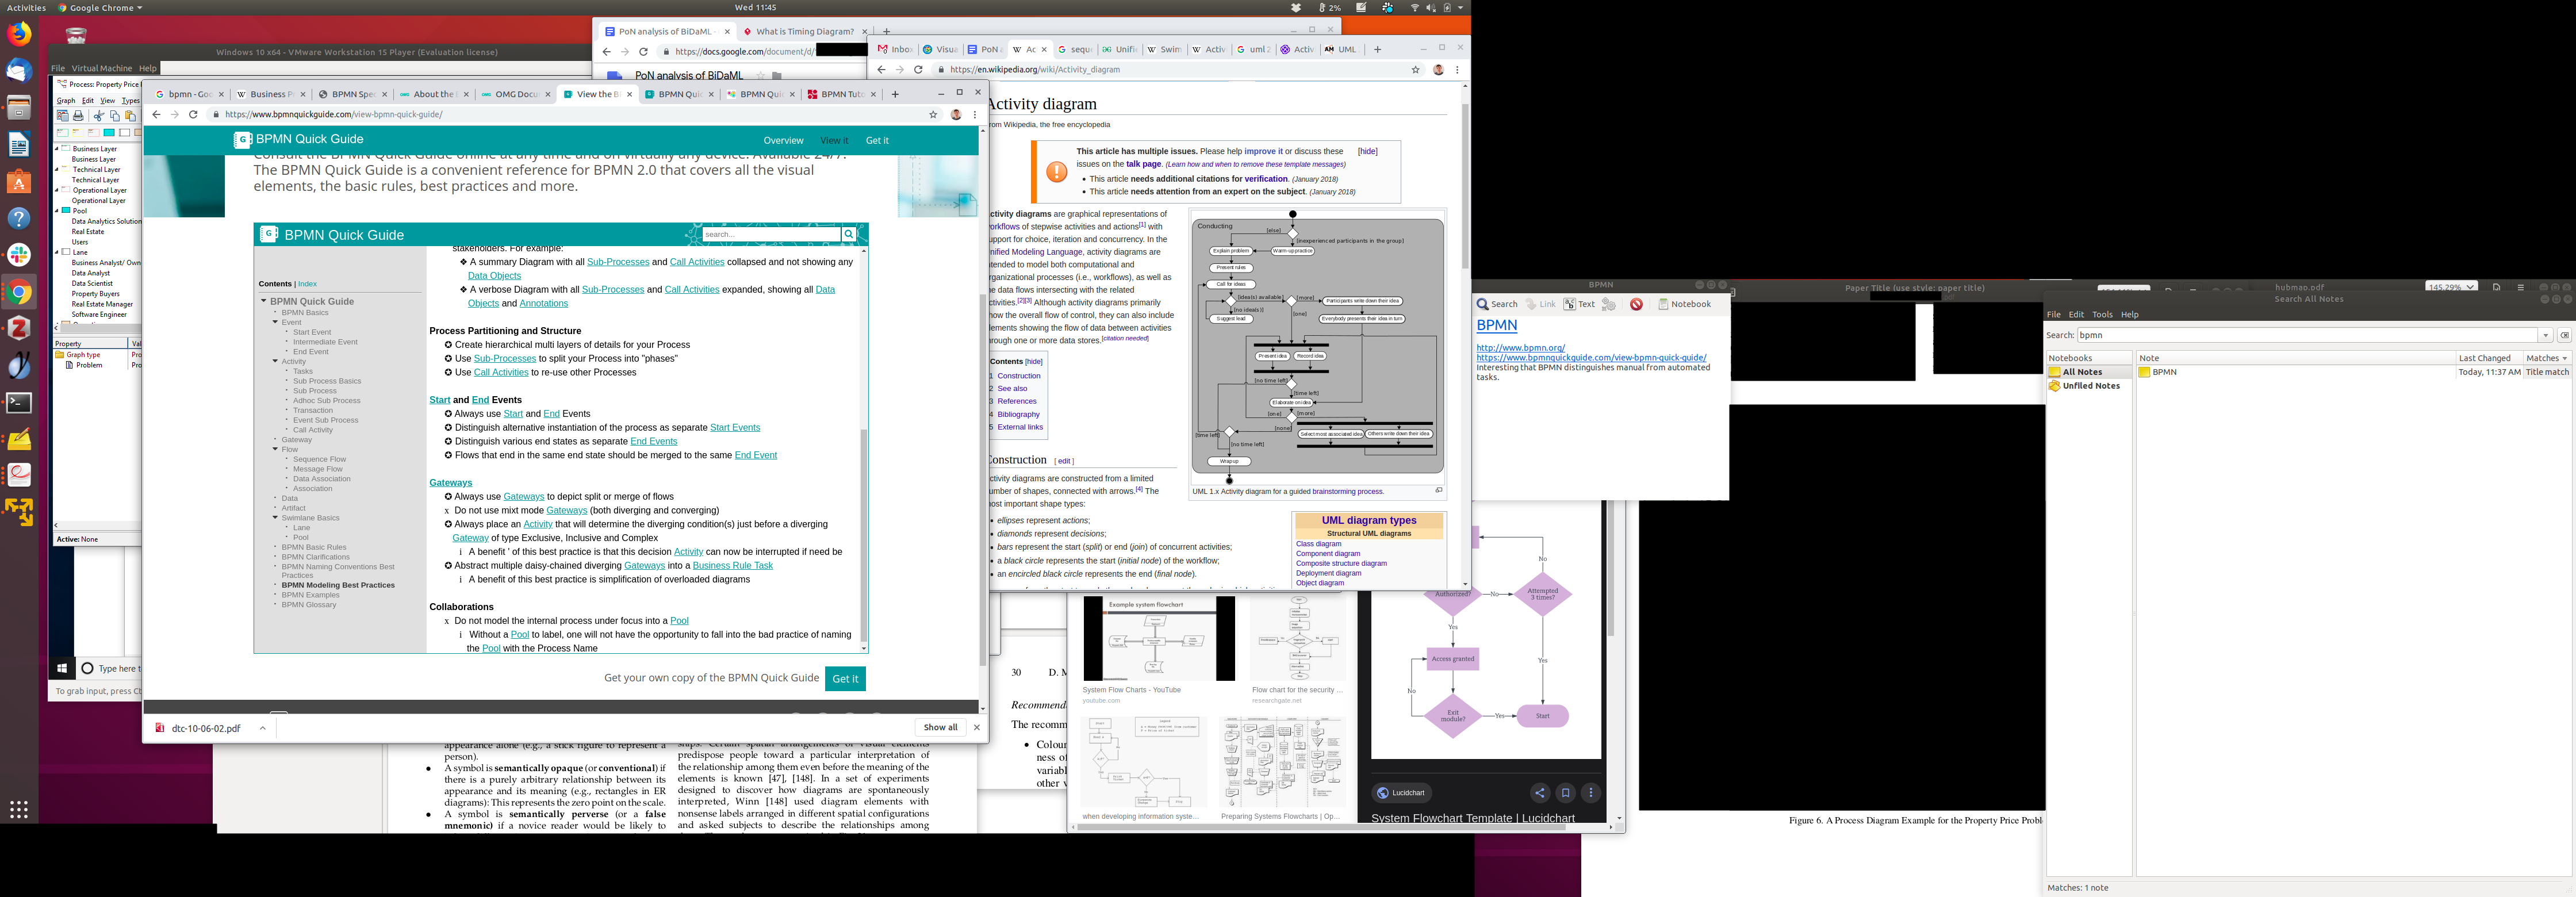Open the Tools menu in Search All Notes

coord(2102,314)
